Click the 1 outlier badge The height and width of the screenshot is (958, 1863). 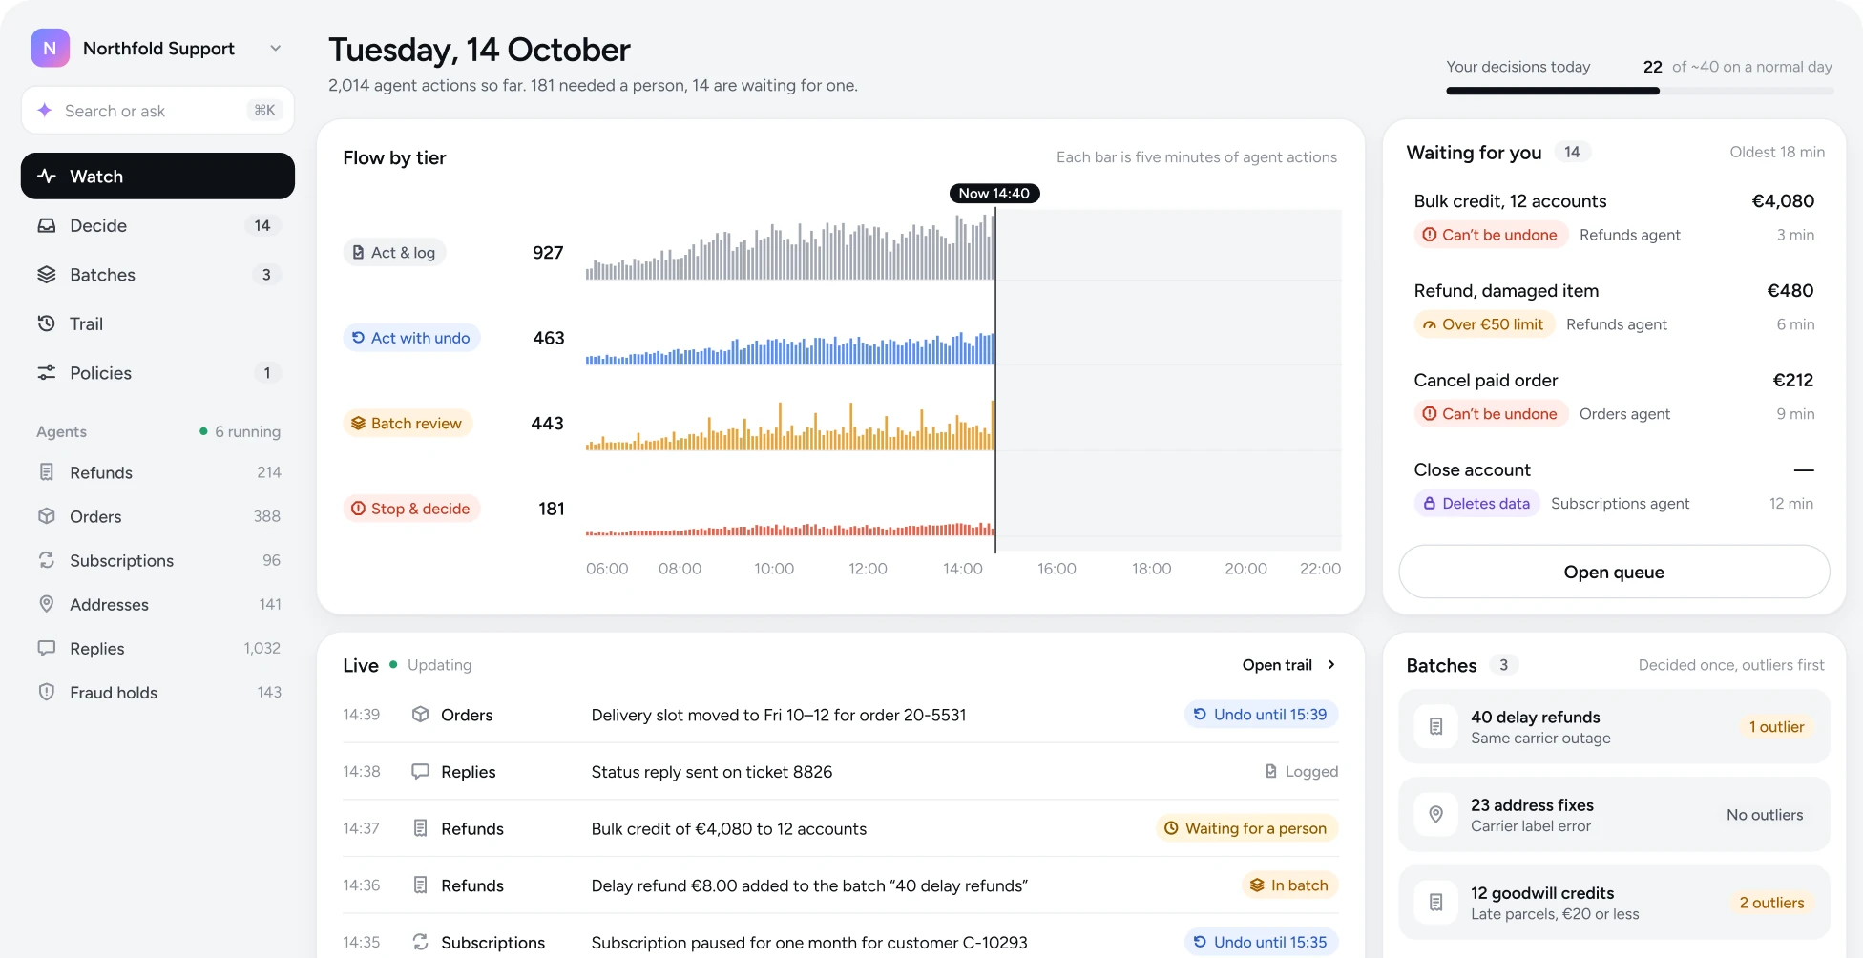point(1776,727)
